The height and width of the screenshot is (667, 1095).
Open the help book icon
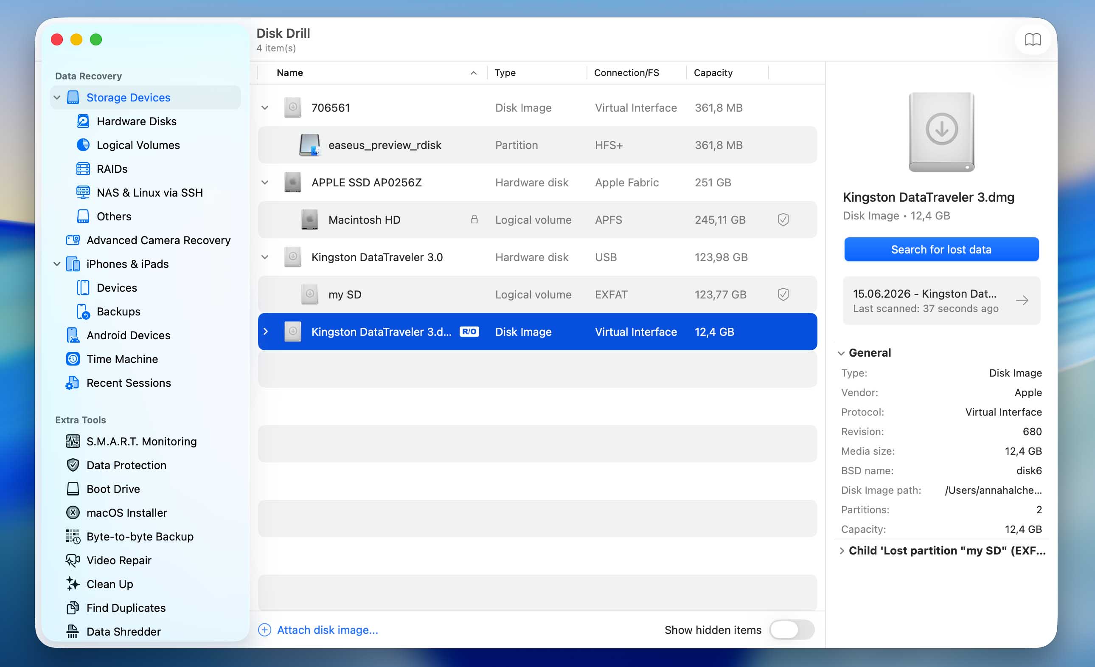click(x=1032, y=39)
